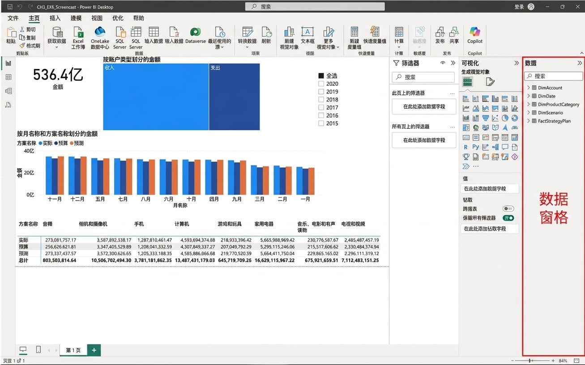
Task: Click the 登录 (Sign in) button
Action: tap(519, 7)
